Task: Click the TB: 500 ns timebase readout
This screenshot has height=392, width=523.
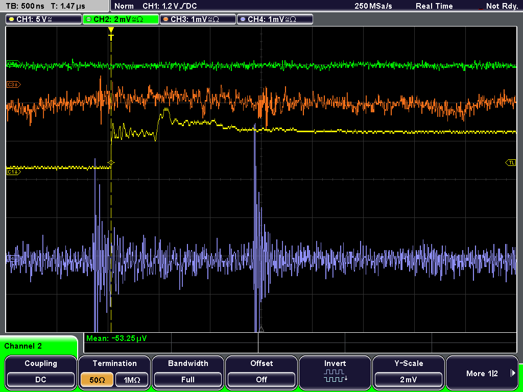Action: tap(25, 6)
